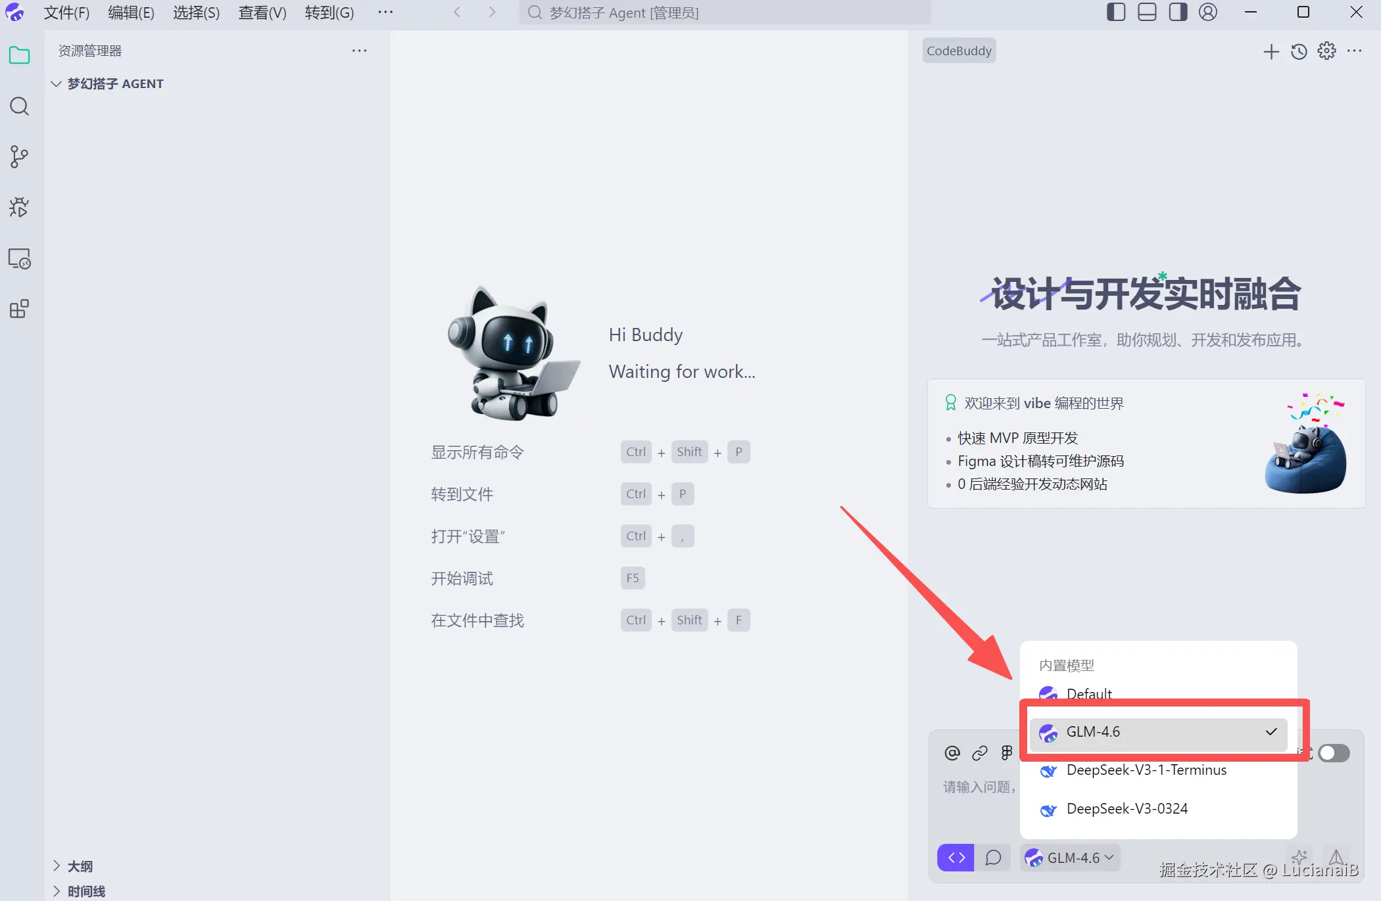Open the GLM-4.6 model dropdown

pyautogui.click(x=1071, y=858)
